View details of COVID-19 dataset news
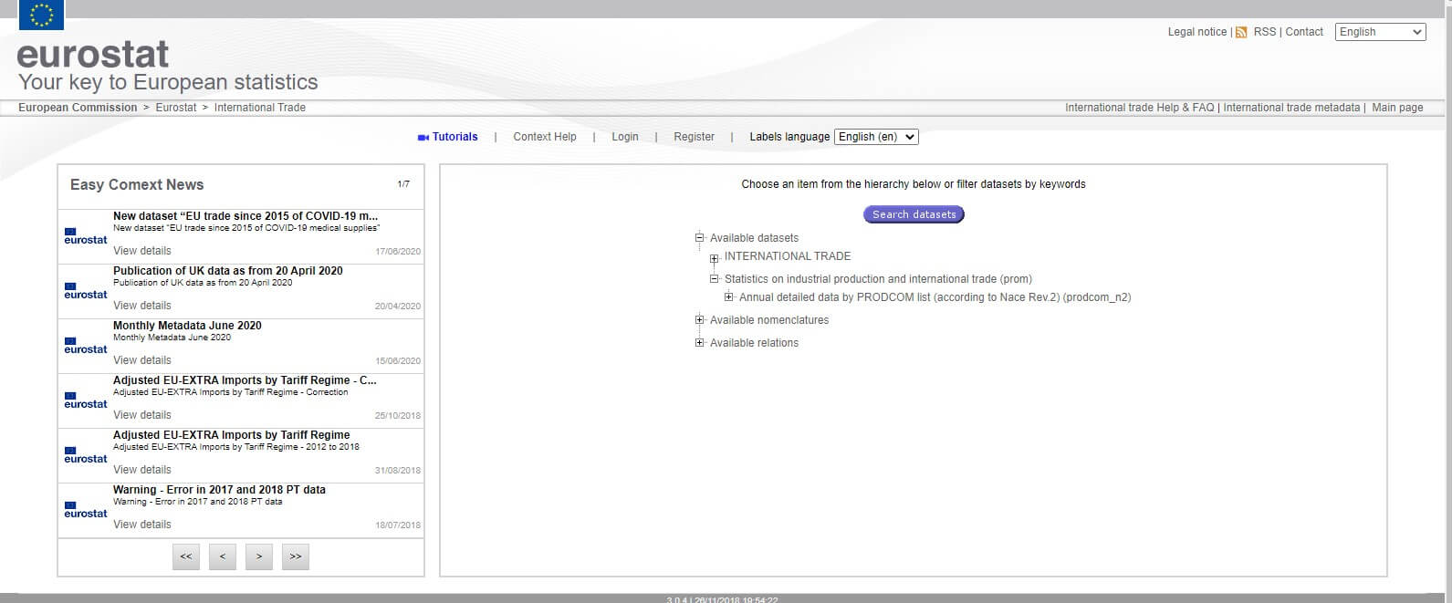 point(142,251)
